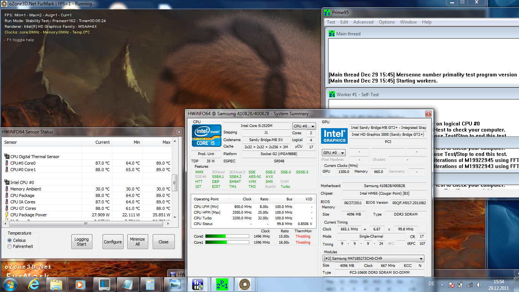Open Prime95 Edit menu
The image size is (519, 292).
[x=344, y=22]
